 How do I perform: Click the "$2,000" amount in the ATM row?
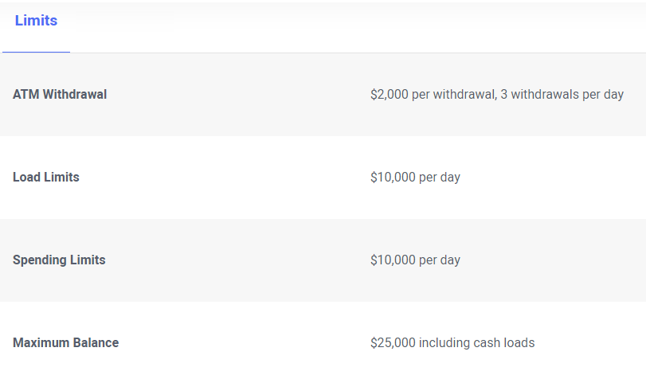(390, 95)
